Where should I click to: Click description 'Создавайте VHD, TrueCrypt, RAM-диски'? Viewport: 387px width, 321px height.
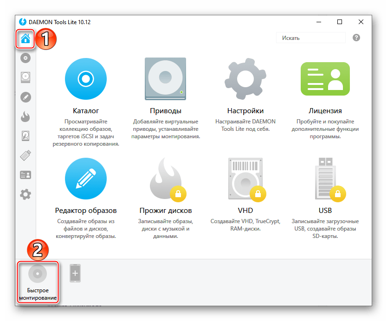245,225
